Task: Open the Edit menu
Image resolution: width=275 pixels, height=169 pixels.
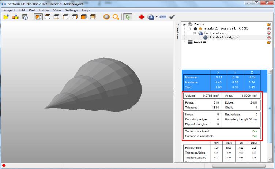Action: pos(22,10)
